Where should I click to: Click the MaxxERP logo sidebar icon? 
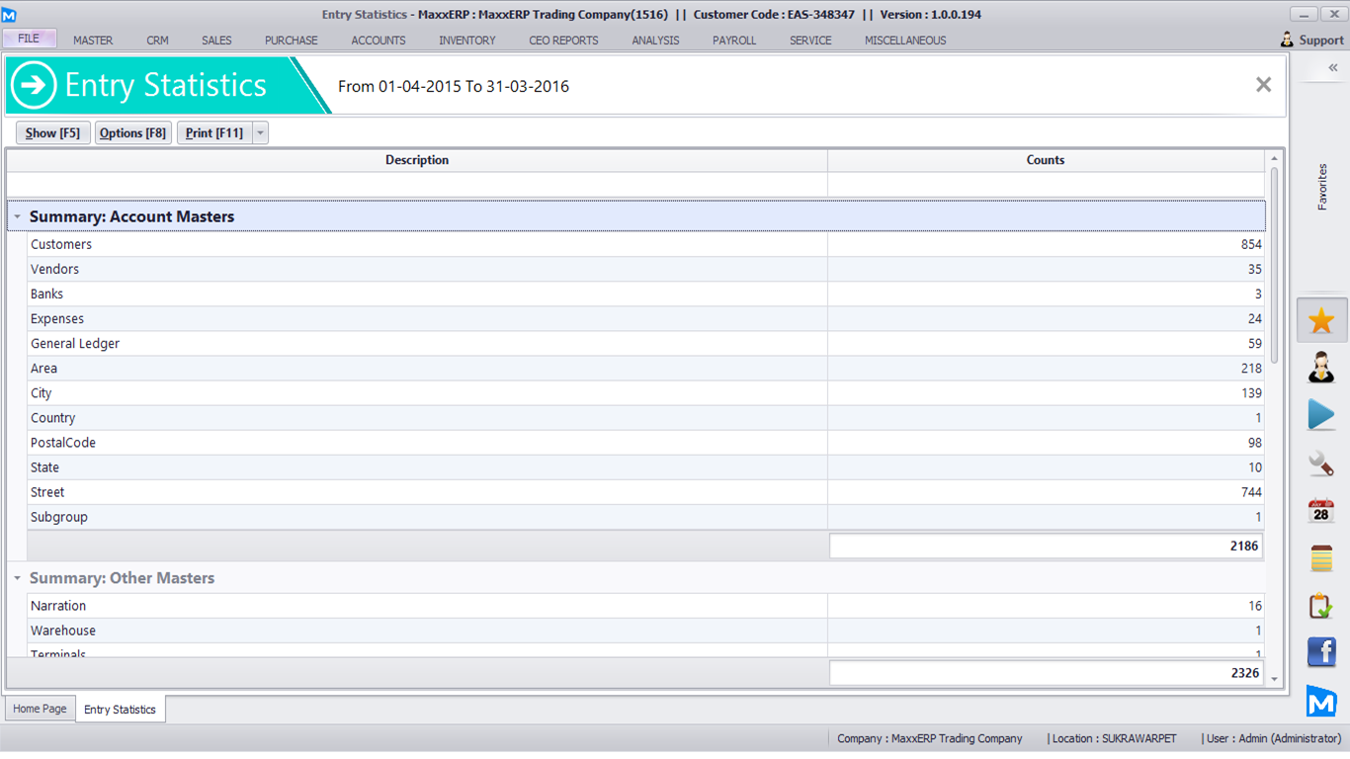[x=1321, y=701]
